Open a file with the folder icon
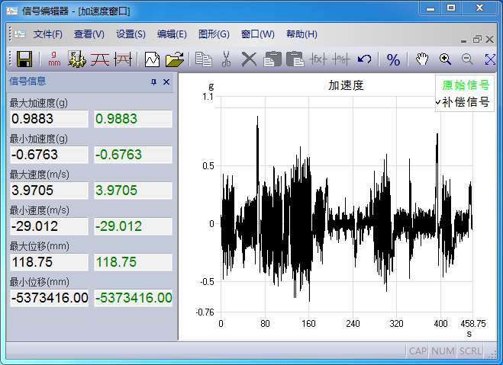The width and height of the screenshot is (503, 365). (175, 59)
